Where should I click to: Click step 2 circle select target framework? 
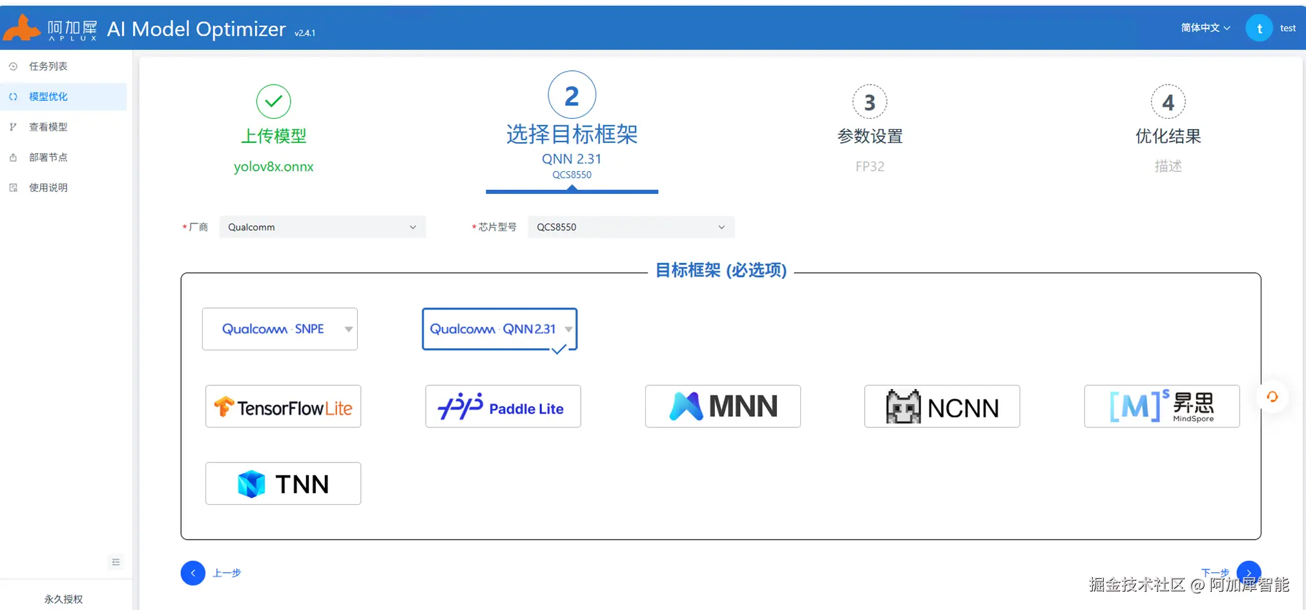(572, 96)
